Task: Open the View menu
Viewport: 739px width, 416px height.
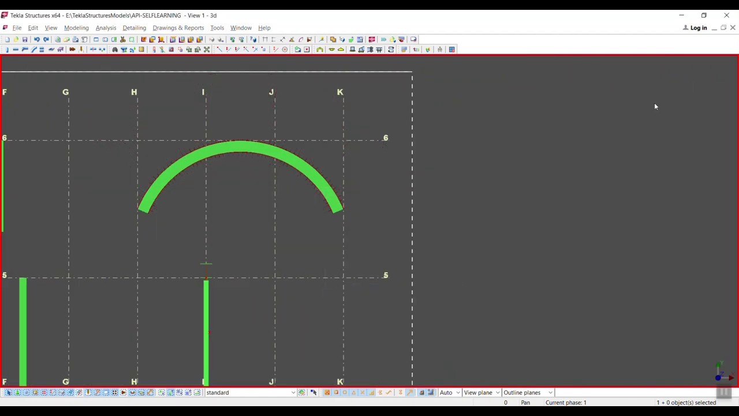Action: (x=51, y=28)
